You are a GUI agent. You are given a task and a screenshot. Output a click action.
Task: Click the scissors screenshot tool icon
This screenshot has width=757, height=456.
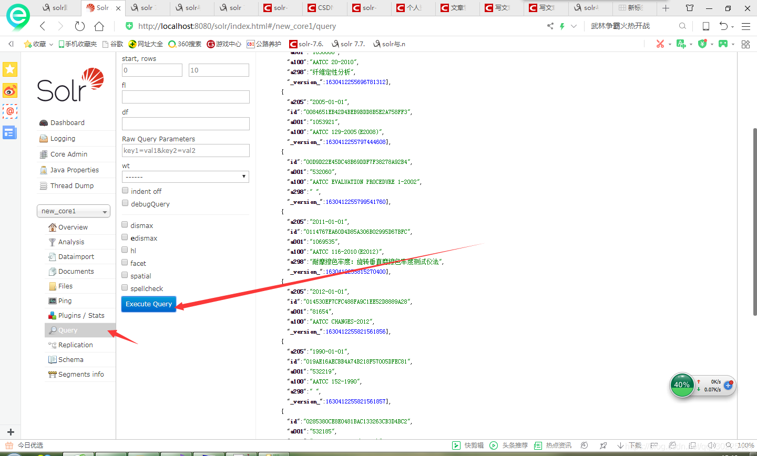(x=660, y=44)
